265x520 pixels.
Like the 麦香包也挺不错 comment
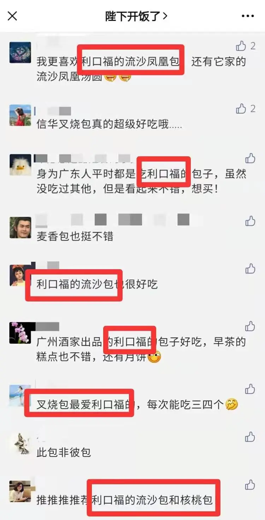250,221
